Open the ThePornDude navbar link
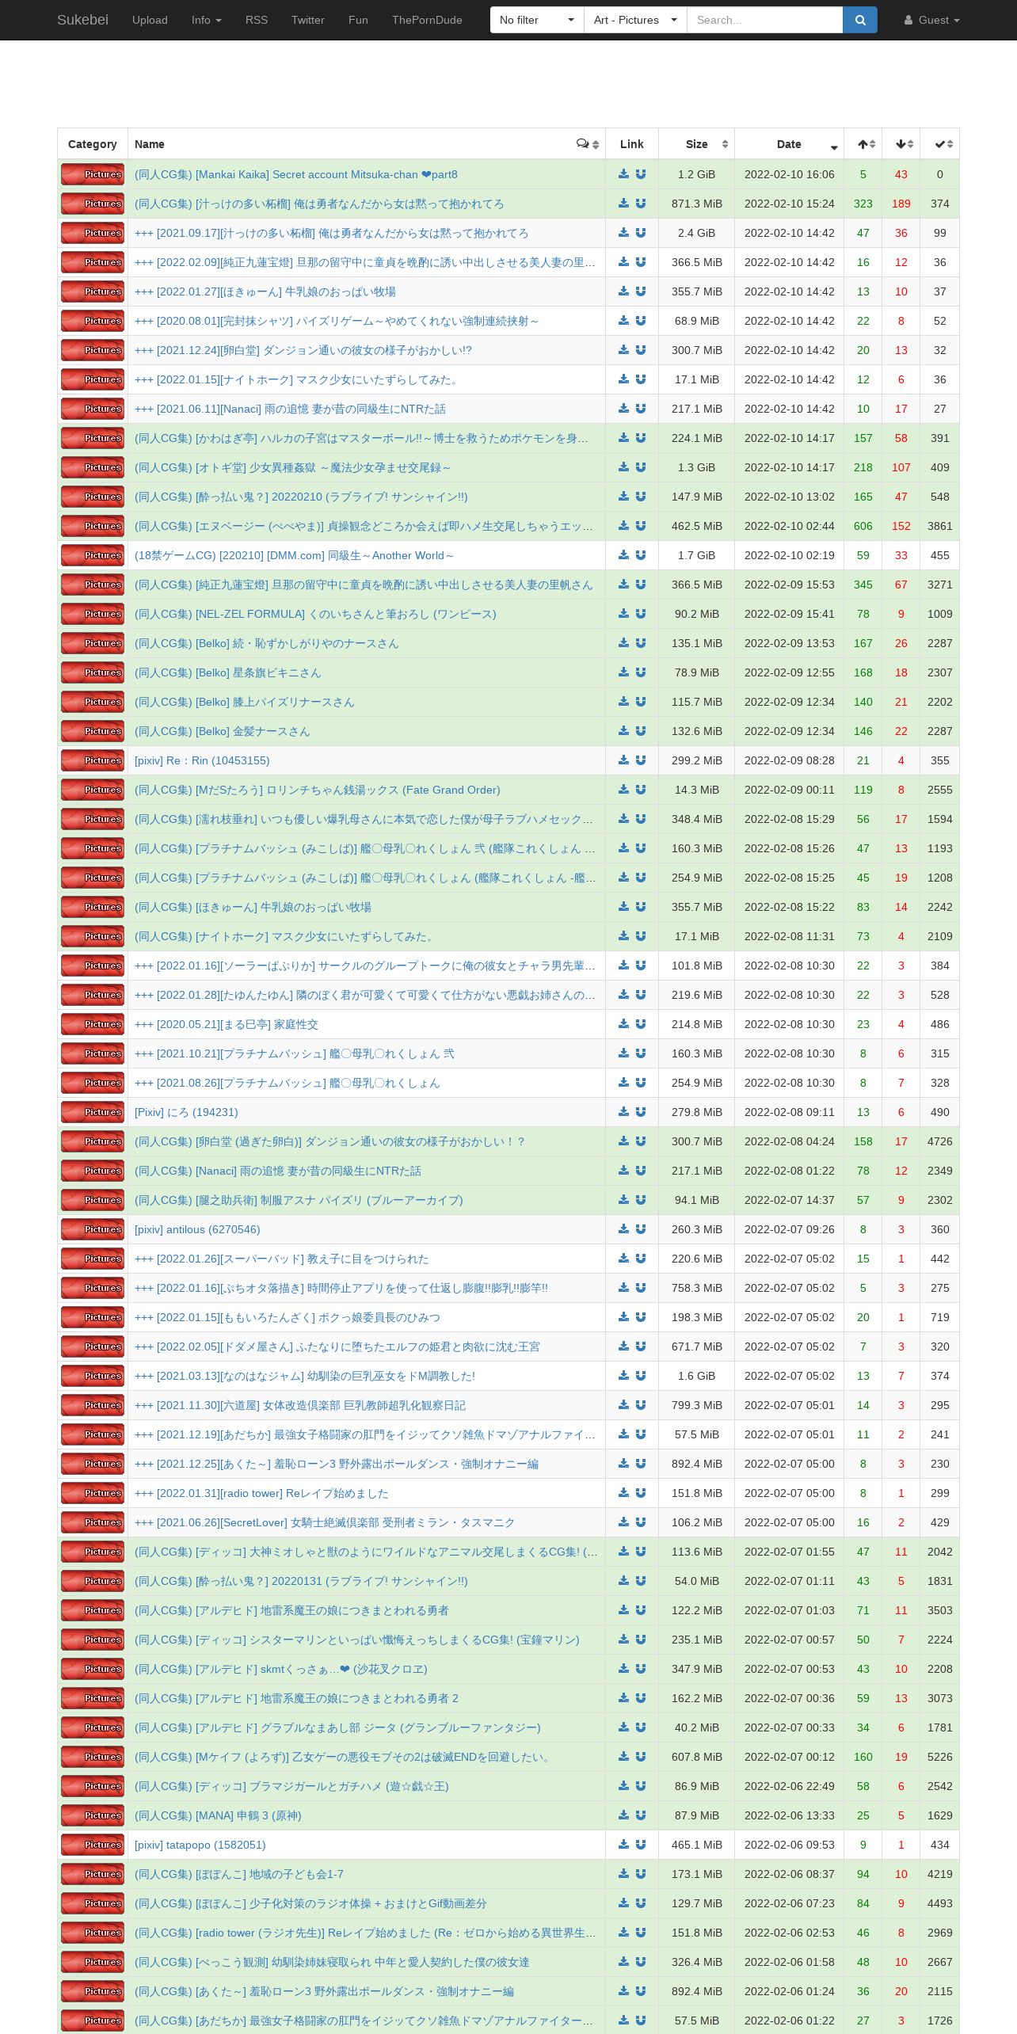 (x=427, y=20)
